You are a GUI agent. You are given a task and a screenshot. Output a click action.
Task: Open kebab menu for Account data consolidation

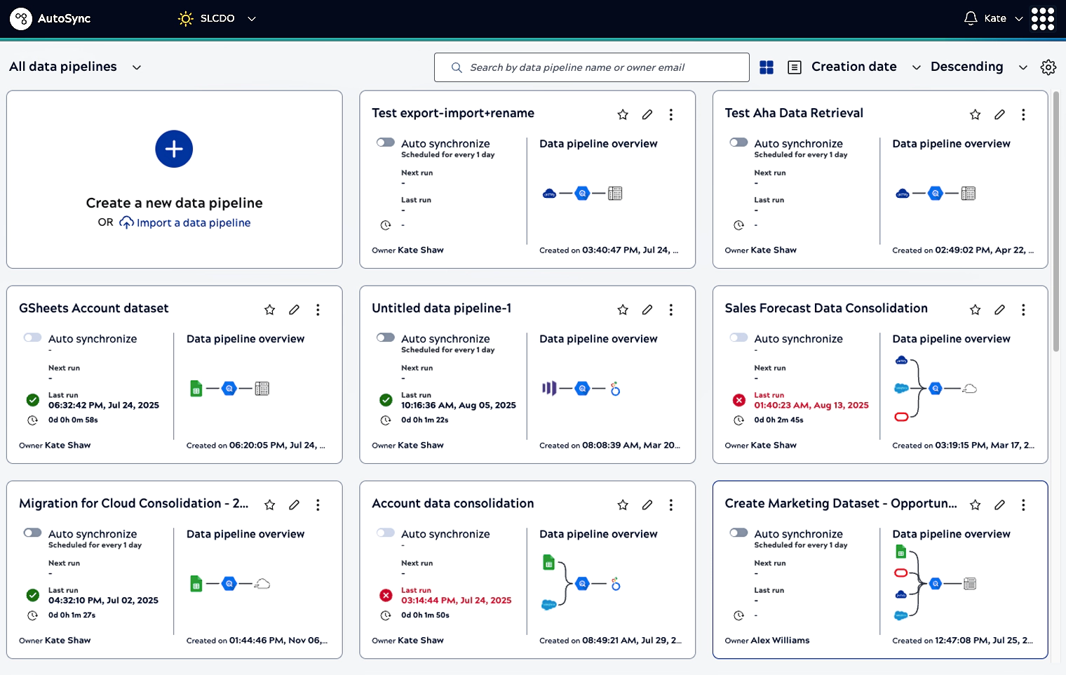coord(671,504)
